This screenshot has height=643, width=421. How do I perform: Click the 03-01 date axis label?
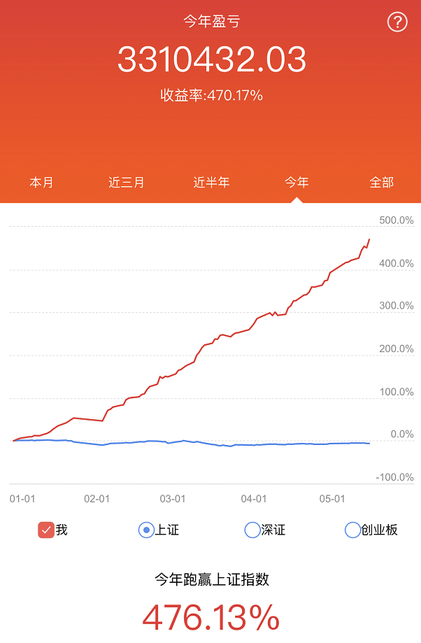click(x=173, y=499)
